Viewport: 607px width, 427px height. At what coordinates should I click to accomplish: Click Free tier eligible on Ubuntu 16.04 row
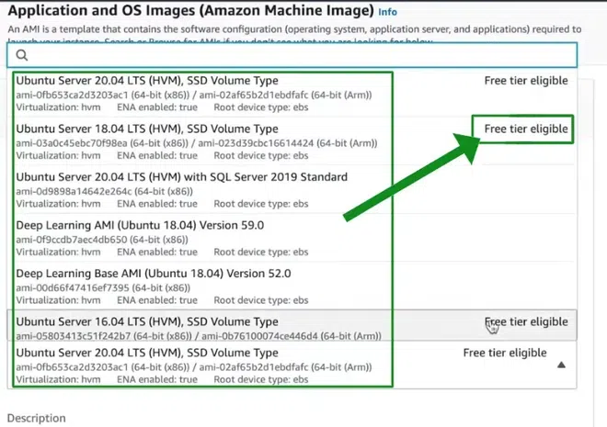[526, 322]
